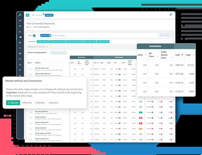The image size is (202, 155).
Task: Click the CTR info icon in the crawl optimizer row
Action: [x=120, y=112]
